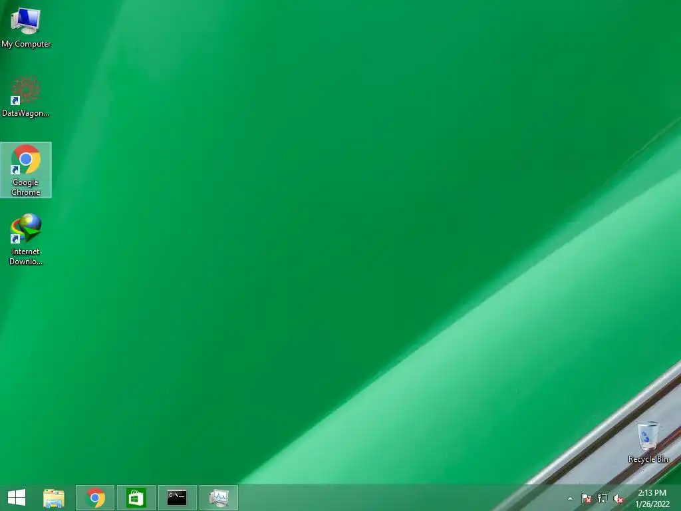Screen dimensions: 681x511
Task: Show hidden tray icons arrow
Action: pos(570,498)
